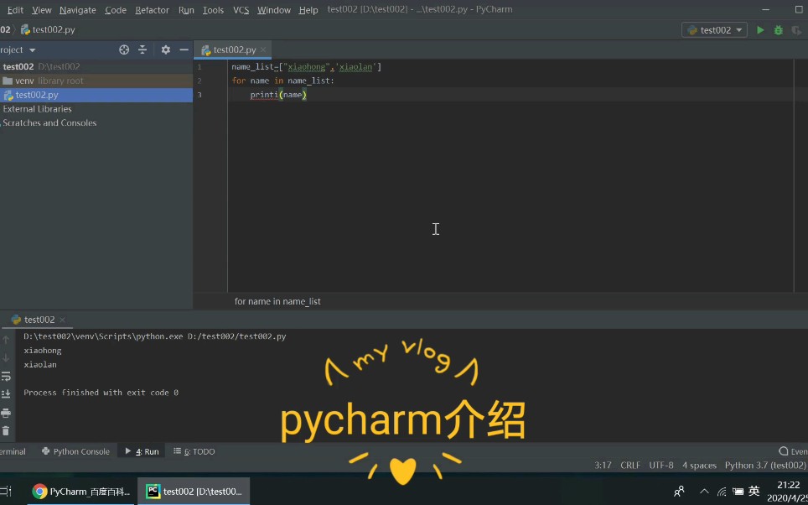Change encoding via UTF-8 status item
Image resolution: width=808 pixels, height=505 pixels.
(x=661, y=465)
